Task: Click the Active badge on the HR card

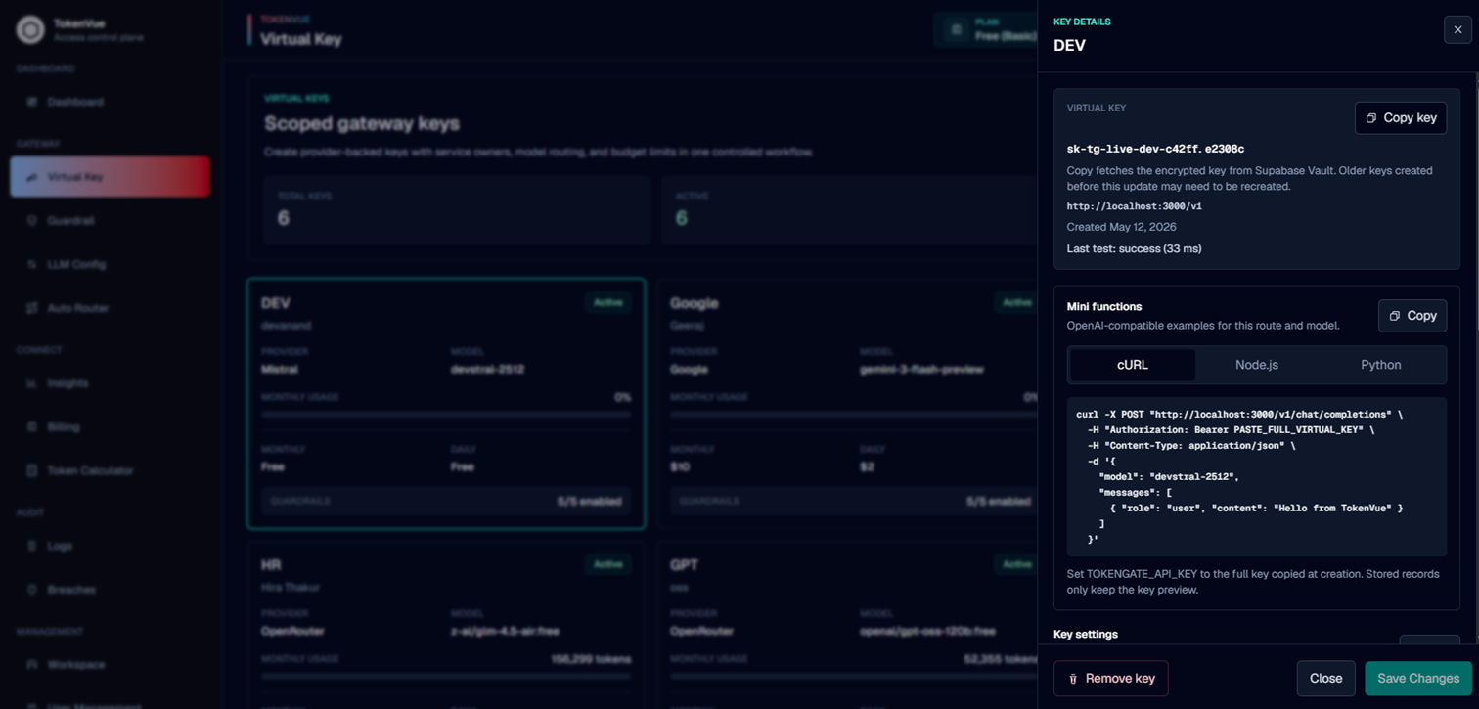Action: [x=607, y=564]
